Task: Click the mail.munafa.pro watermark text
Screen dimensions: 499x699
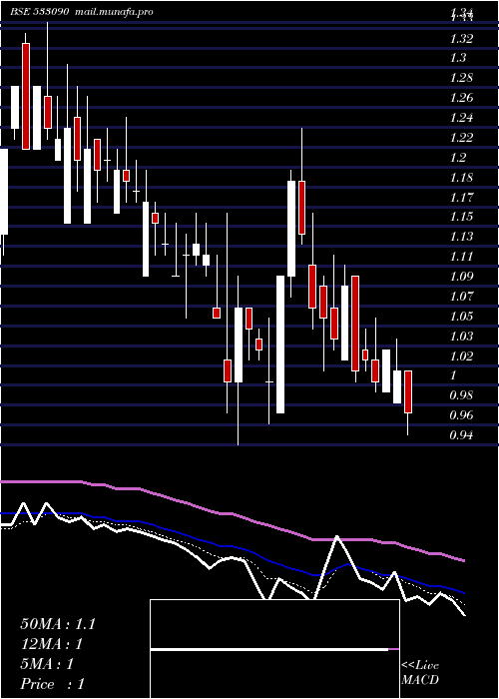Action: coord(112,12)
